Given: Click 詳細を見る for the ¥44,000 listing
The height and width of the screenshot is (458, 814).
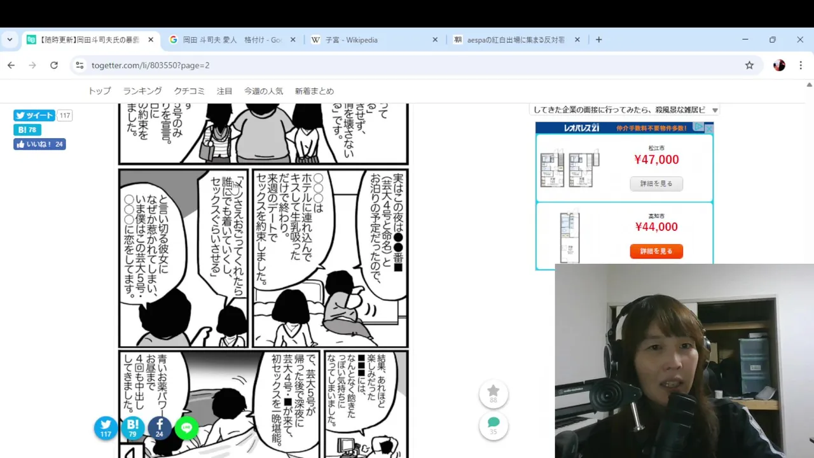Looking at the screenshot, I should click(656, 251).
